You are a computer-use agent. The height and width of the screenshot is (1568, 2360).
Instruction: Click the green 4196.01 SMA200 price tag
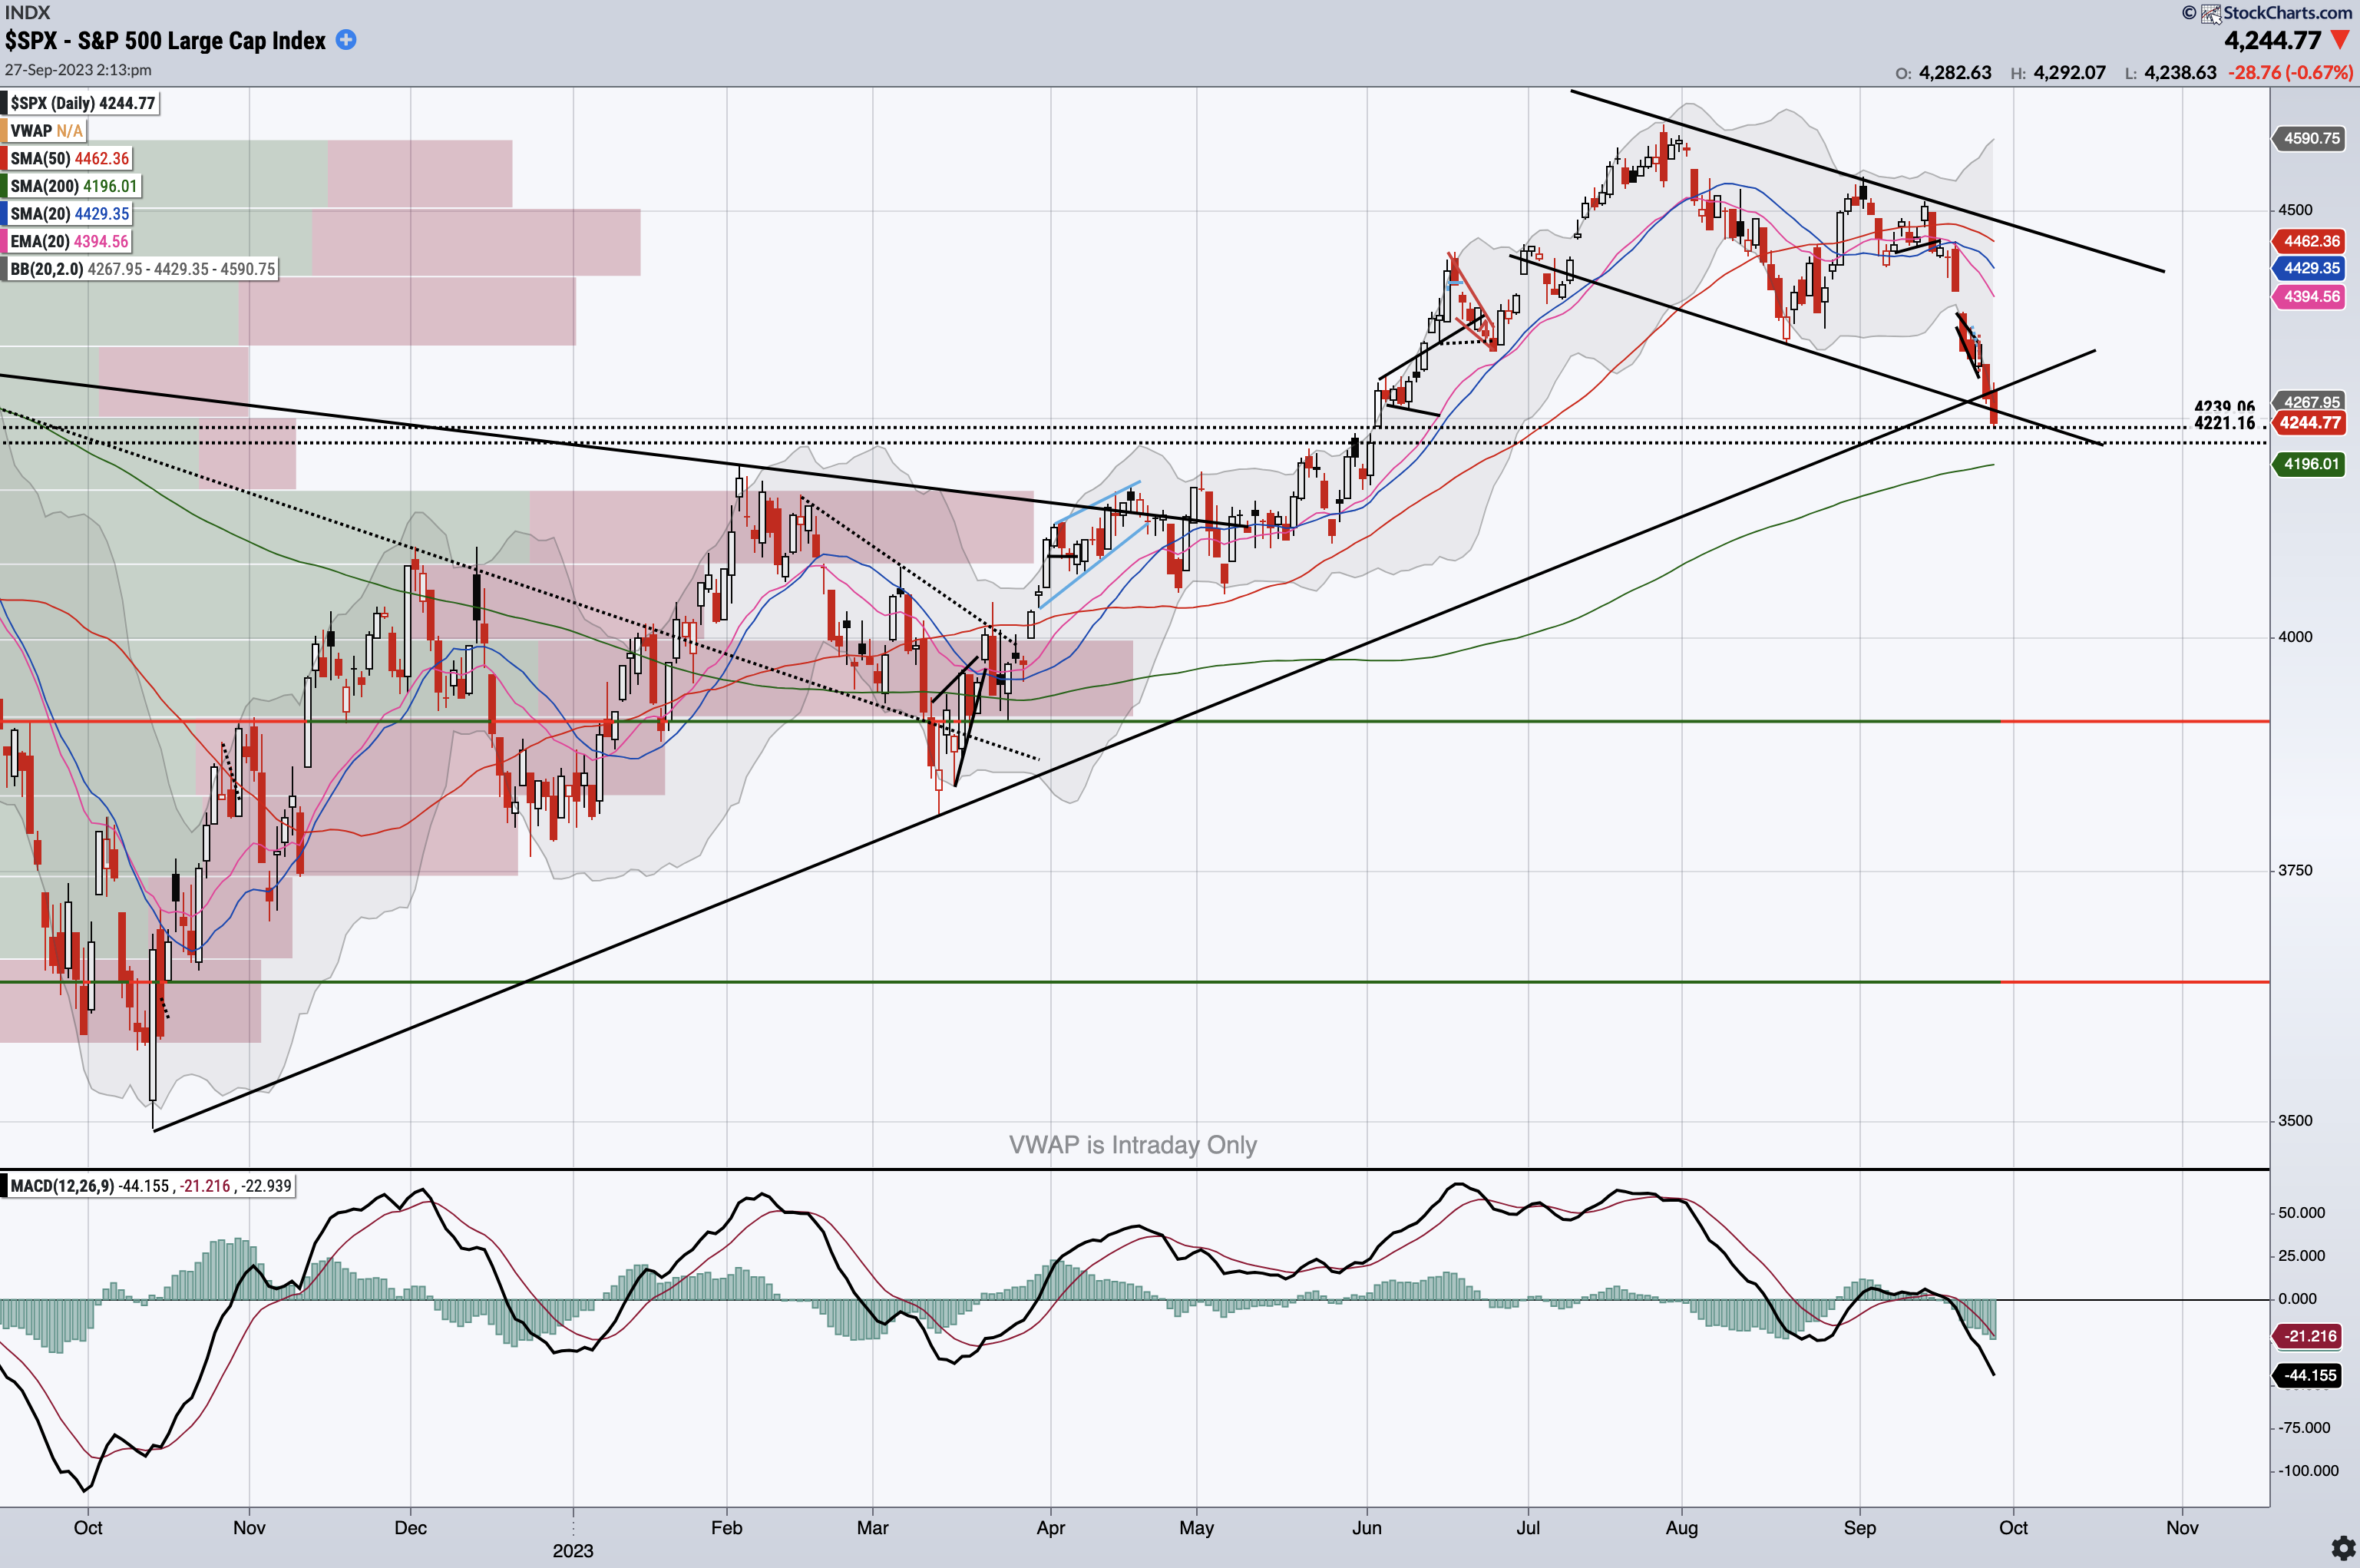click(2310, 464)
